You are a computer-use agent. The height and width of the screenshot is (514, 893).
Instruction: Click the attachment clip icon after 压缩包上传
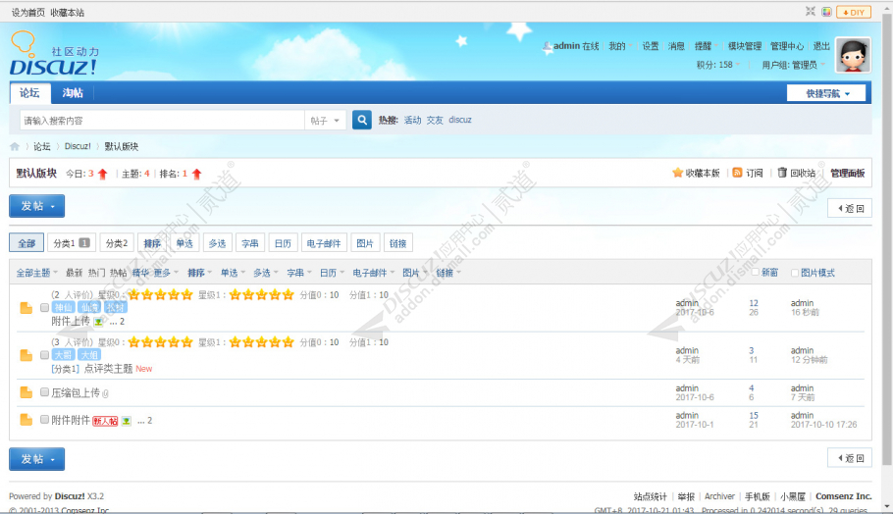pyautogui.click(x=105, y=392)
